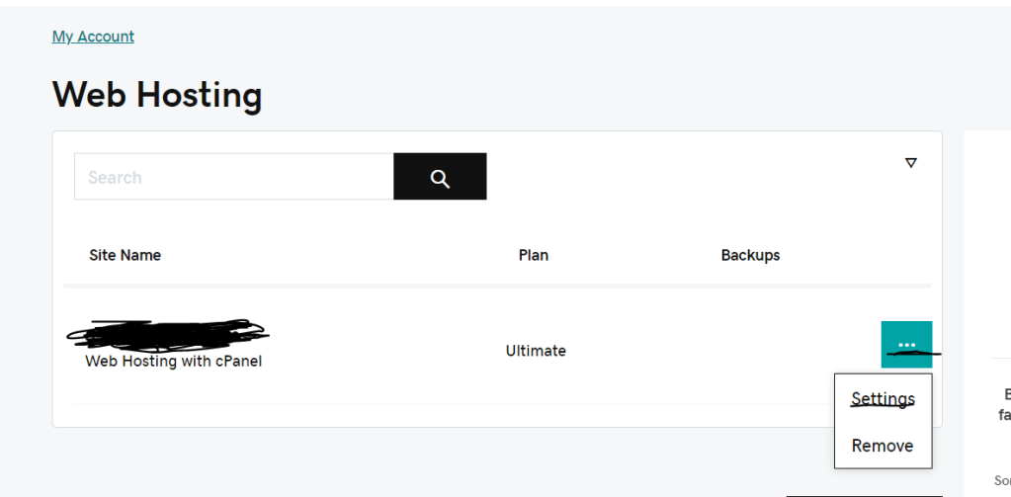Open the redacted site name entry
The height and width of the screenshot is (497, 1011).
166,335
